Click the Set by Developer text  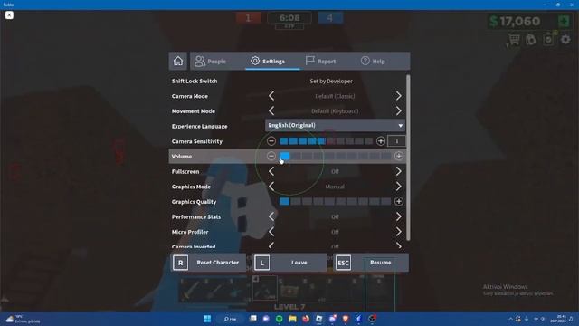[x=331, y=81]
